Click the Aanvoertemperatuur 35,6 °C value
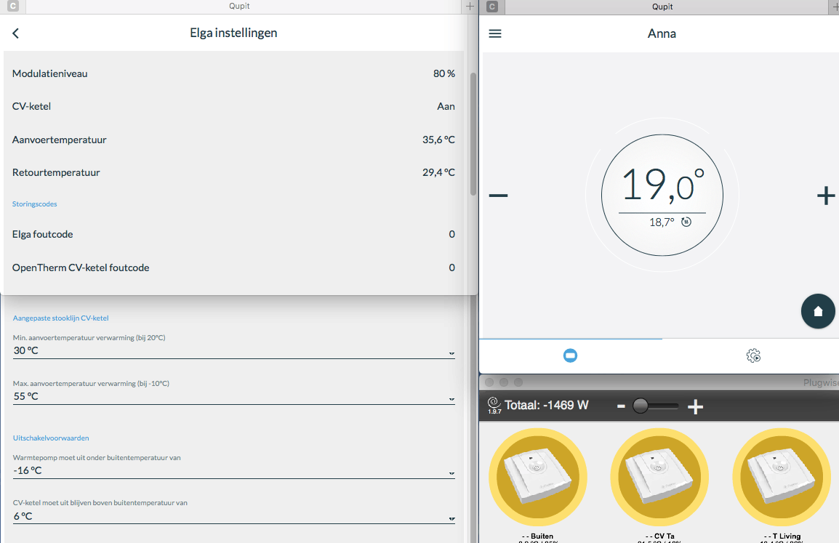839x543 pixels. [438, 140]
